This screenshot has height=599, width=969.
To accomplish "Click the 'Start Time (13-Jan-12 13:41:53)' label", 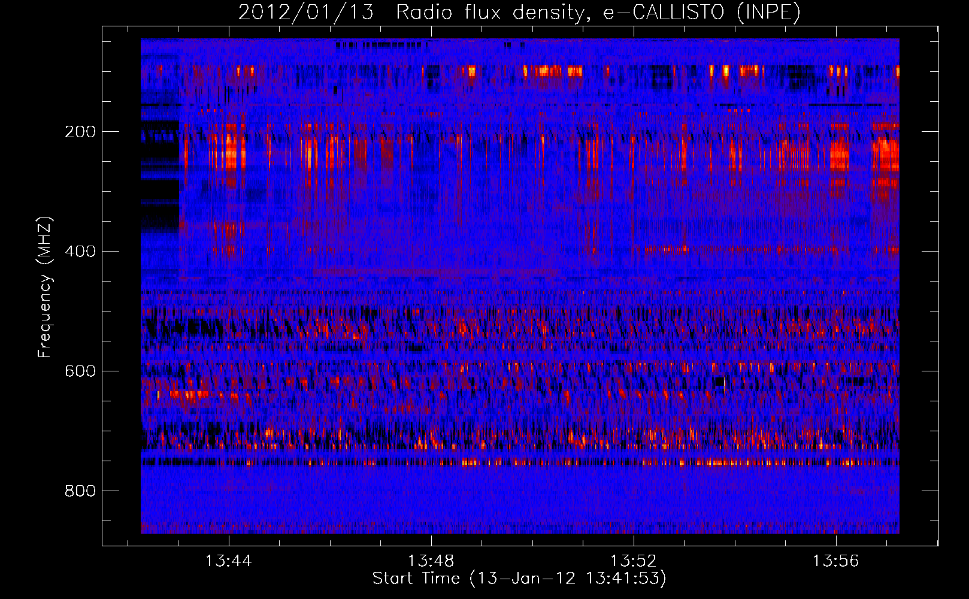I will (519, 579).
